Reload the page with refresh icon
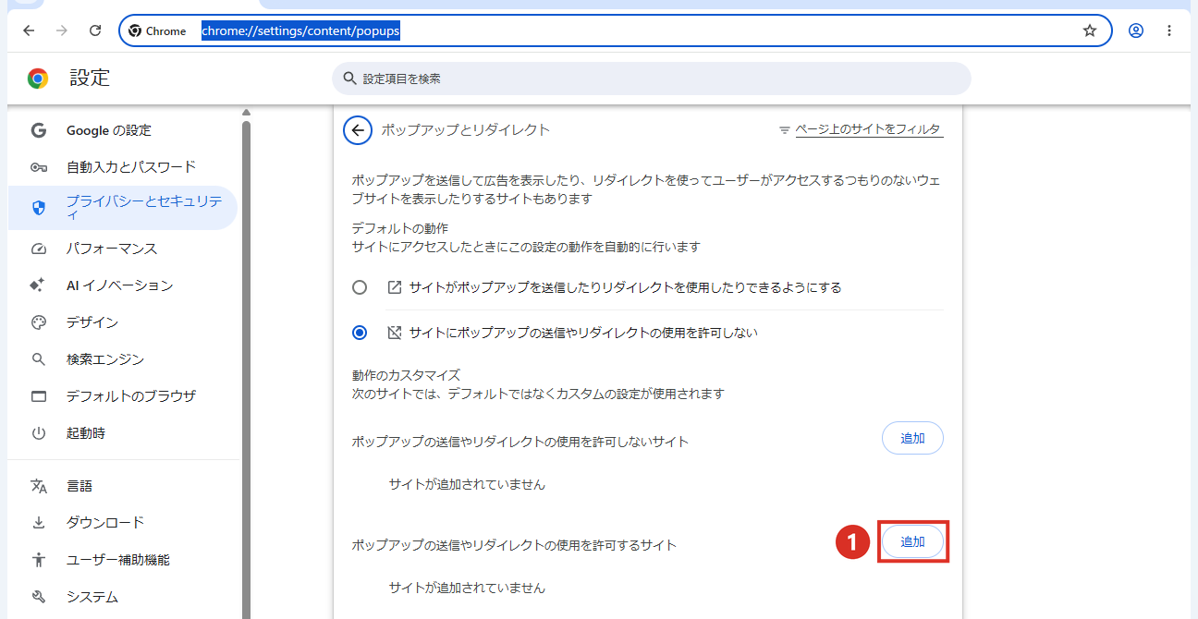 click(x=95, y=30)
